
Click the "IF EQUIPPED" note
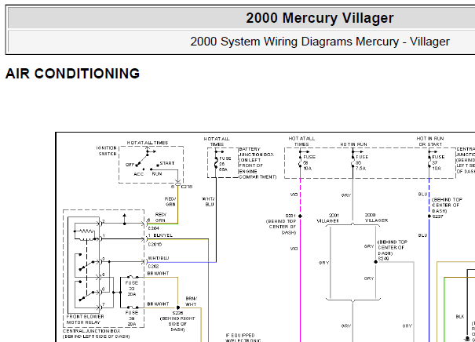point(240,336)
